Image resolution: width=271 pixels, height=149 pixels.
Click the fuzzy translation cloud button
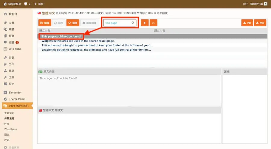coord(89,23)
